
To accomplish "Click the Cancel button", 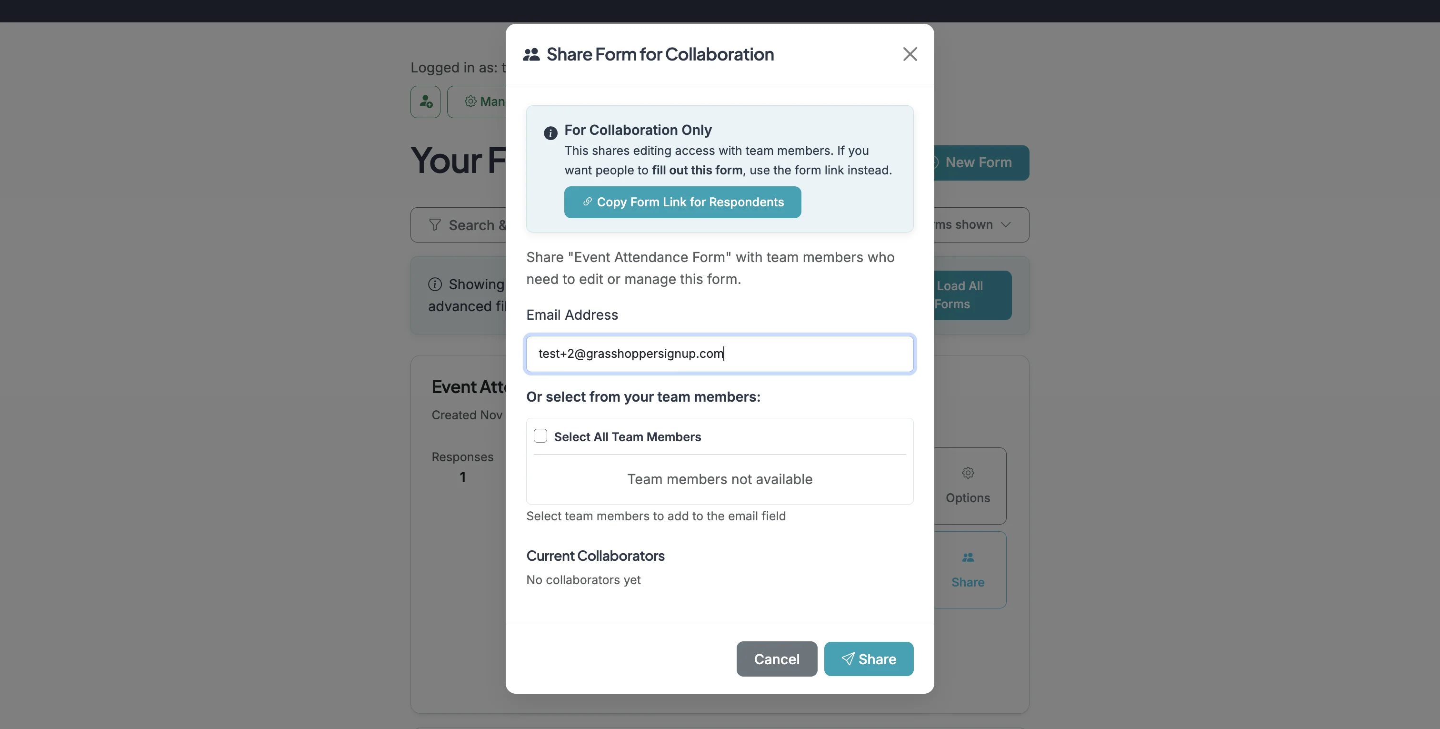I will pyautogui.click(x=777, y=658).
